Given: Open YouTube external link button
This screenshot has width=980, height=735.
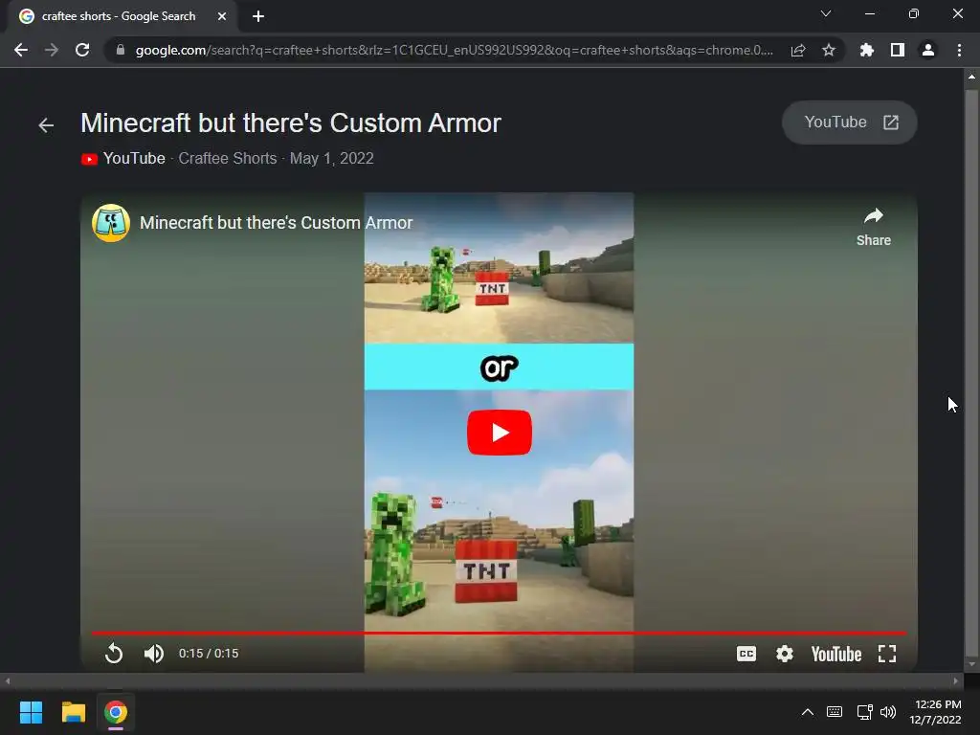Looking at the screenshot, I should tap(850, 122).
